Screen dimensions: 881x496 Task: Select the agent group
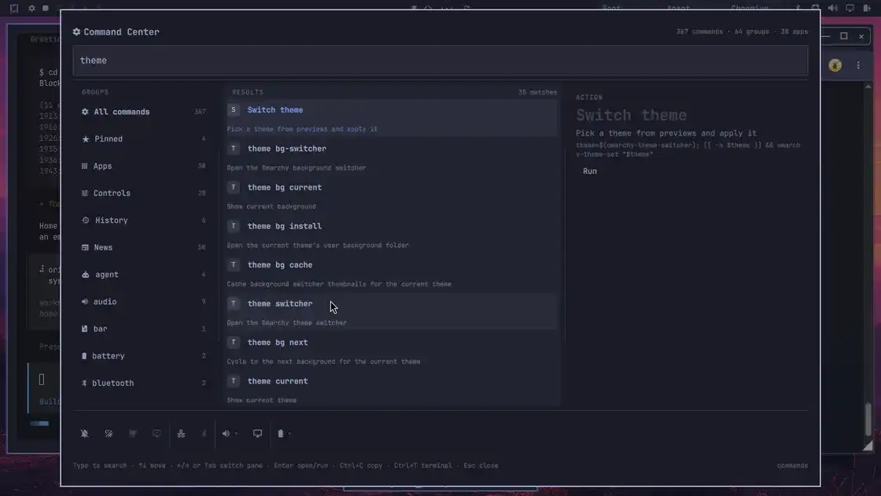tap(144, 275)
